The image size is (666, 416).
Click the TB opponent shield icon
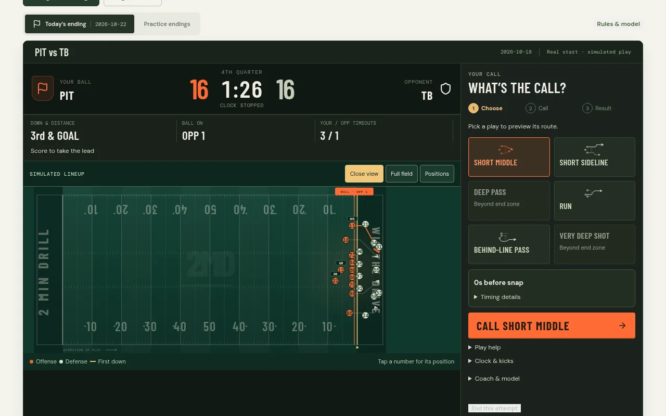coord(445,88)
